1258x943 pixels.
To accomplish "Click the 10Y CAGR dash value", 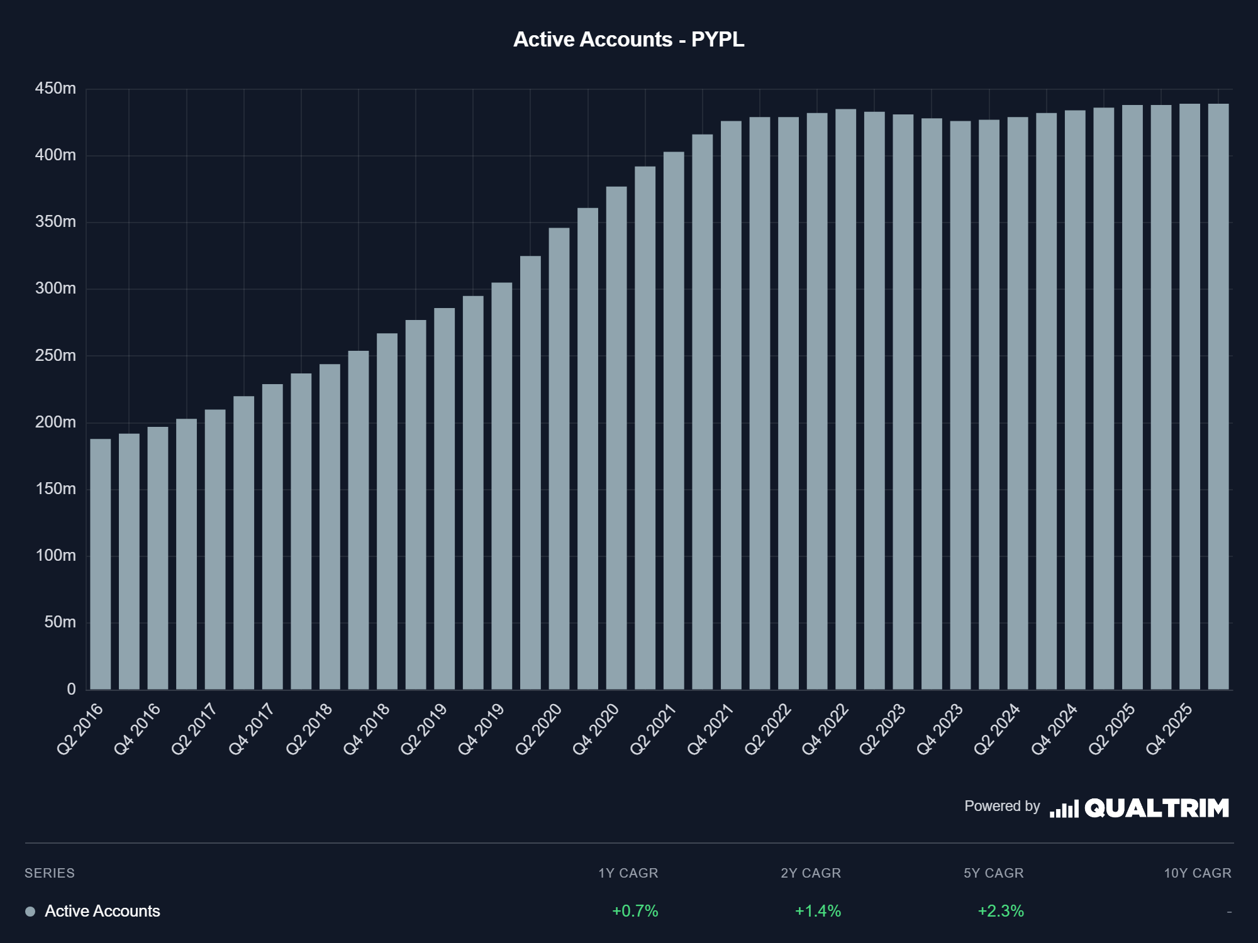I will point(1229,912).
